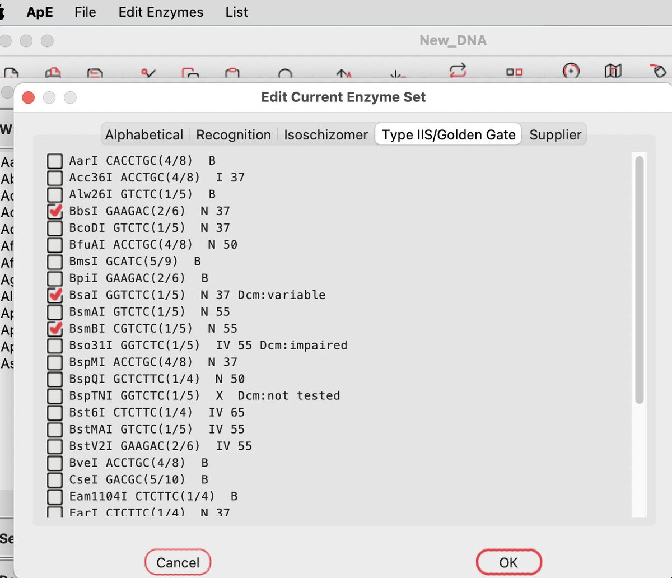Viewport: 672px width, 578px height.
Task: Open the File menu
Action: click(x=85, y=12)
